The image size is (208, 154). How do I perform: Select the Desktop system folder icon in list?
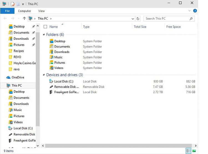52,41
